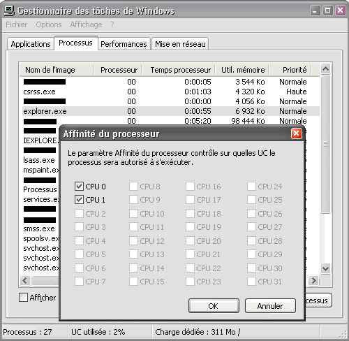Open the Options menu
The width and height of the screenshot is (349, 341).
[x=49, y=24]
